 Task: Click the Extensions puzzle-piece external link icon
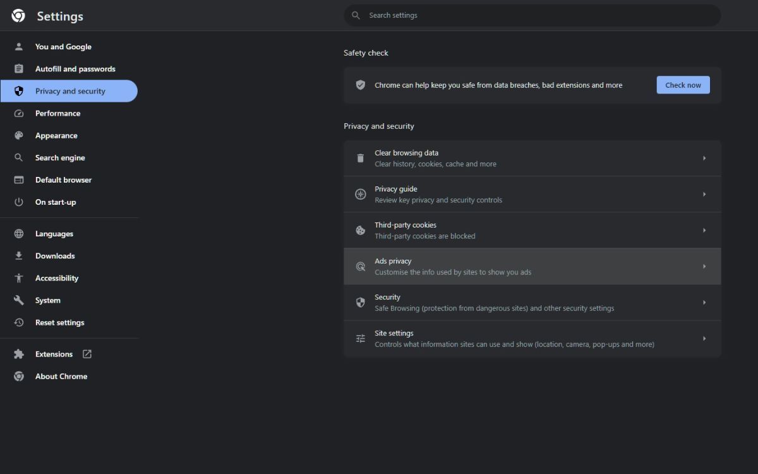pos(88,354)
